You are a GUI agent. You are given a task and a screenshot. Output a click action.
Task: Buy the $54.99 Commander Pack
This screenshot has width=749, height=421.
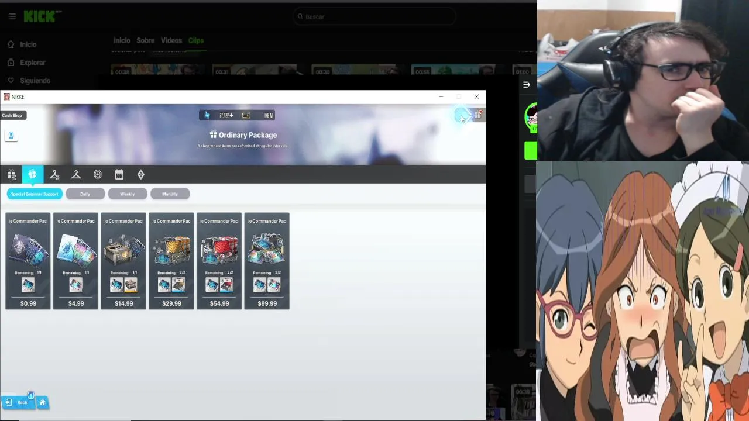coord(219,303)
